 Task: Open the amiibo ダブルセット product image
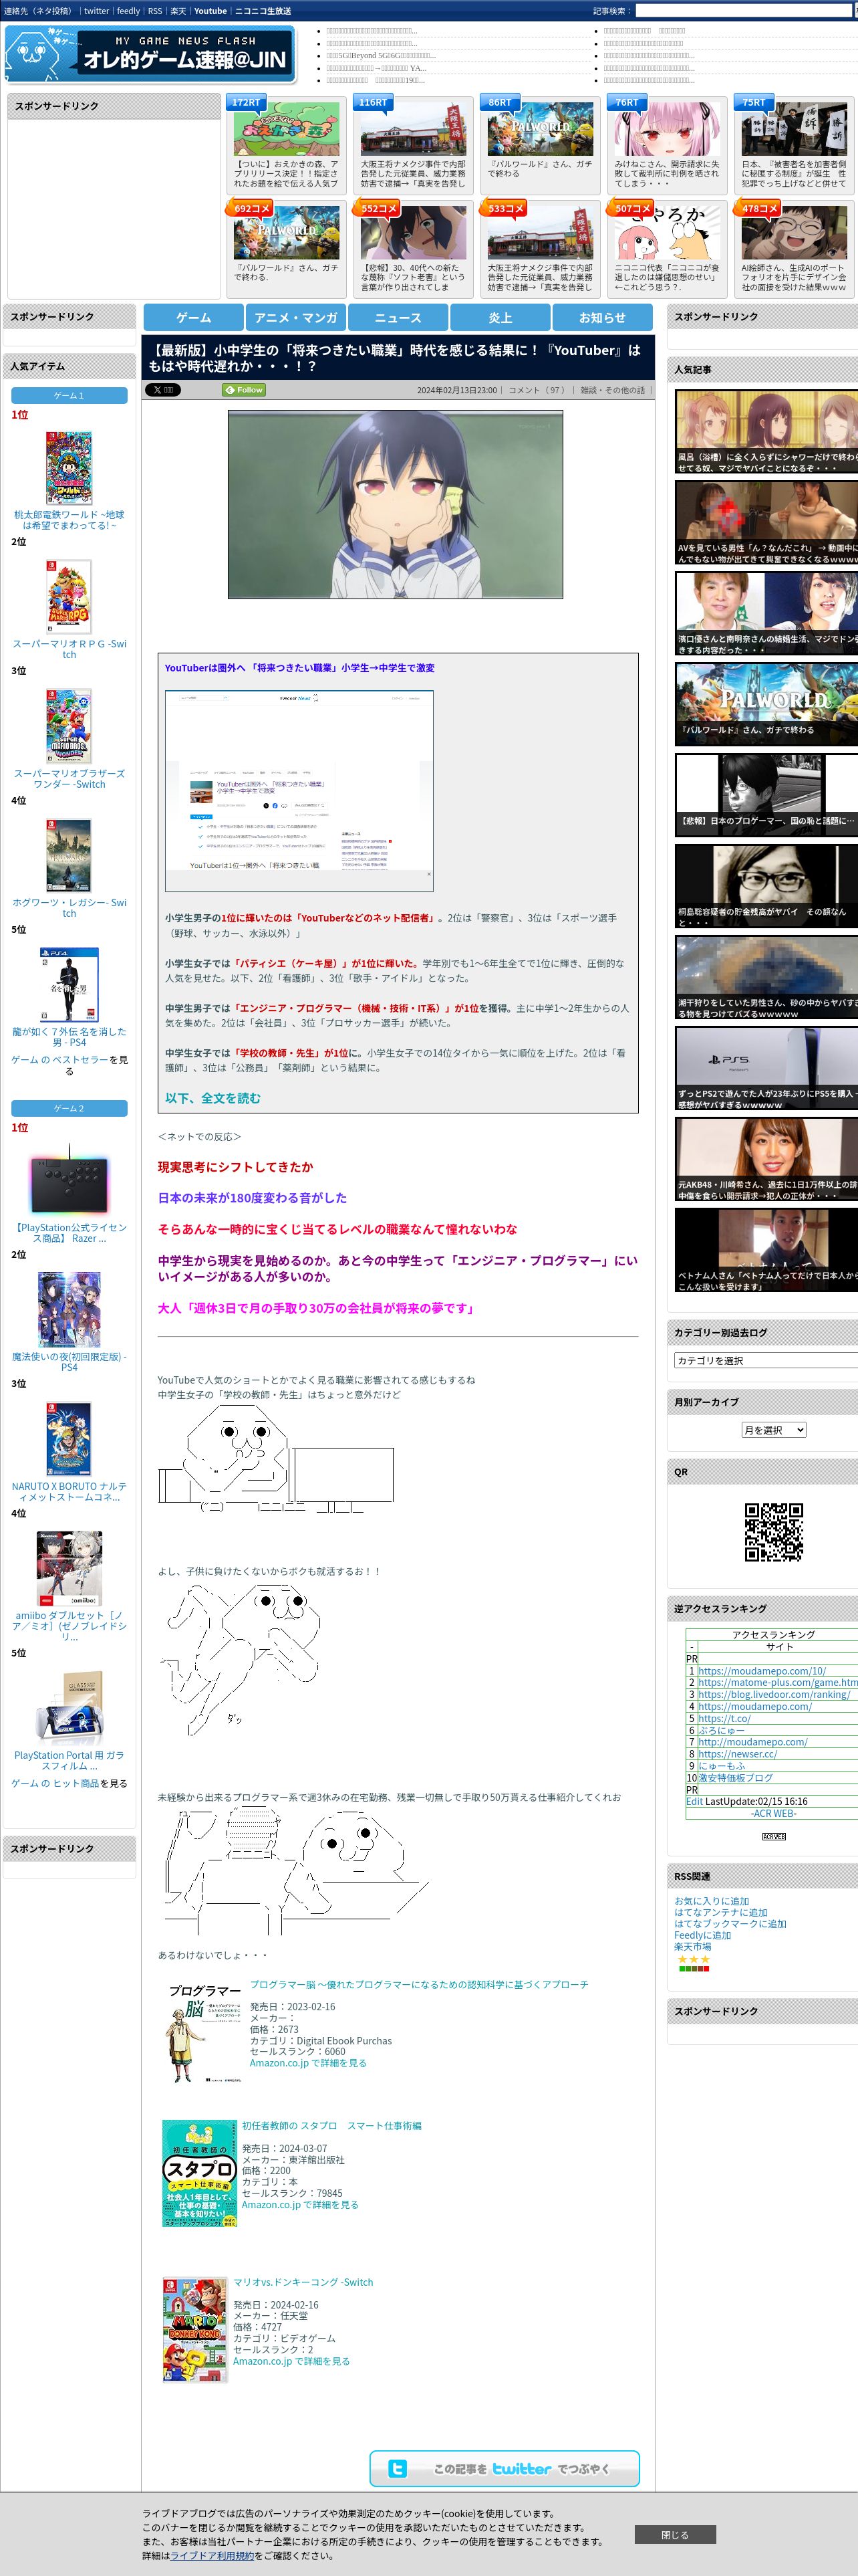[x=69, y=1568]
